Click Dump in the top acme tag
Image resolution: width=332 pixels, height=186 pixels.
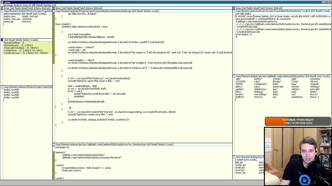pyautogui.click(x=47, y=5)
